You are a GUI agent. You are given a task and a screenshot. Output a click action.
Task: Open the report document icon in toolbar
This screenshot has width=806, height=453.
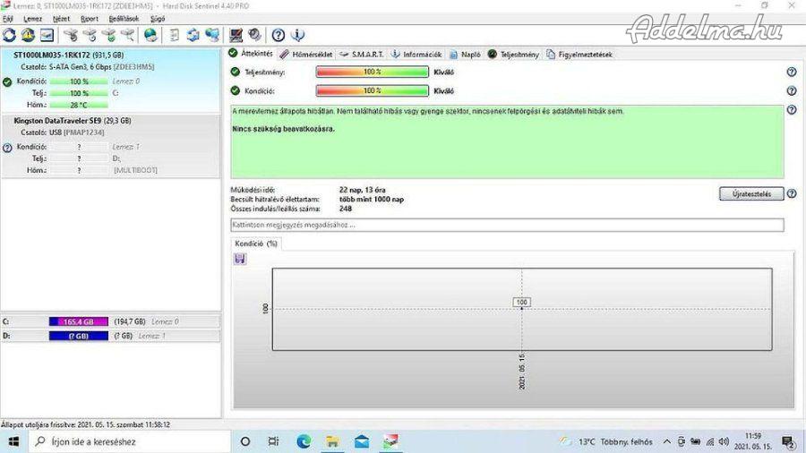click(x=175, y=35)
